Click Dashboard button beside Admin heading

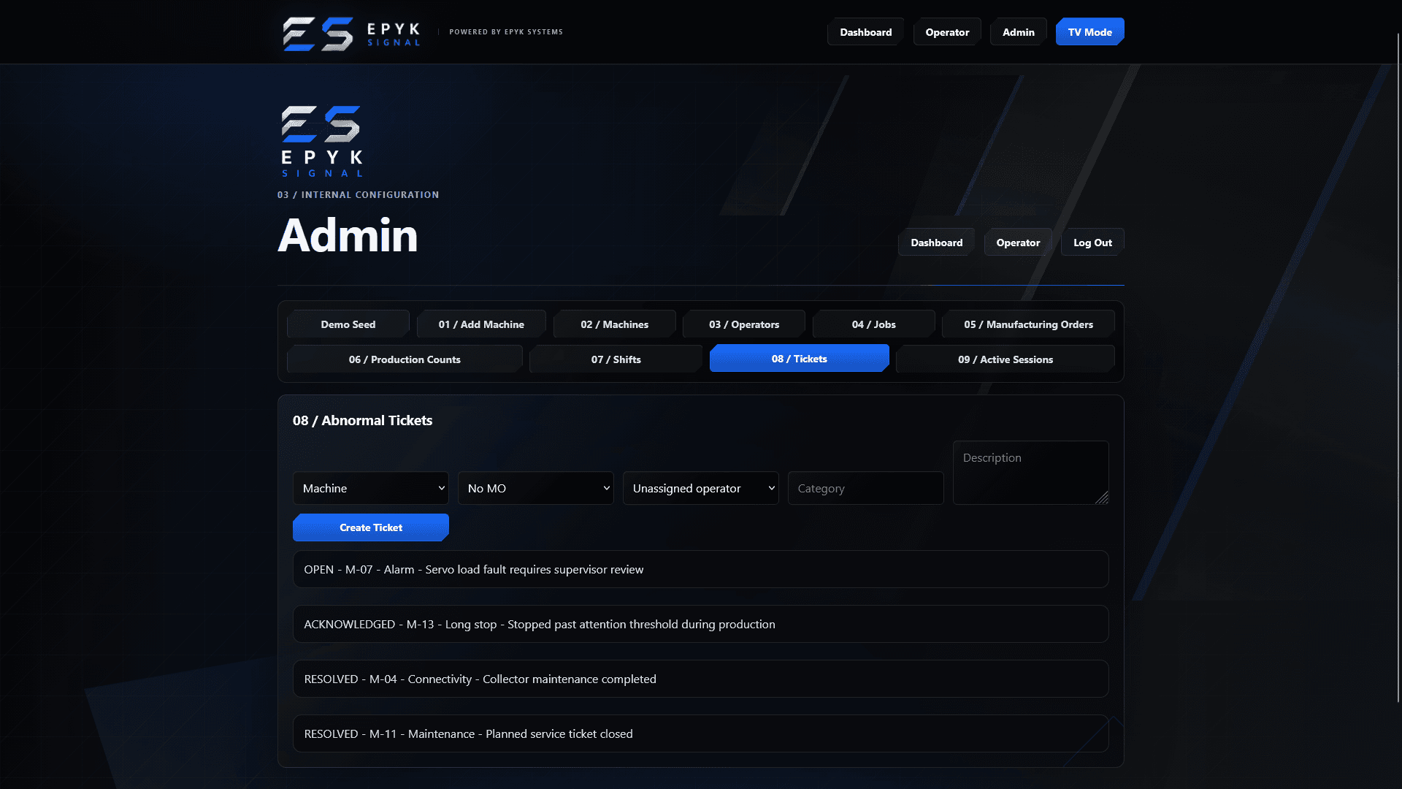tap(936, 243)
